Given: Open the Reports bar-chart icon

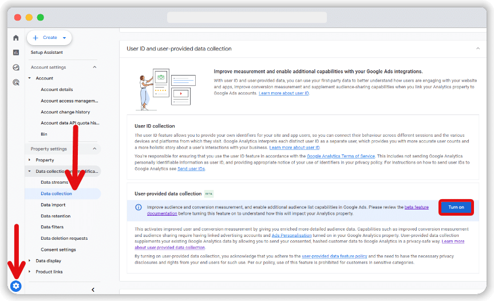Looking at the screenshot, I should [x=16, y=52].
